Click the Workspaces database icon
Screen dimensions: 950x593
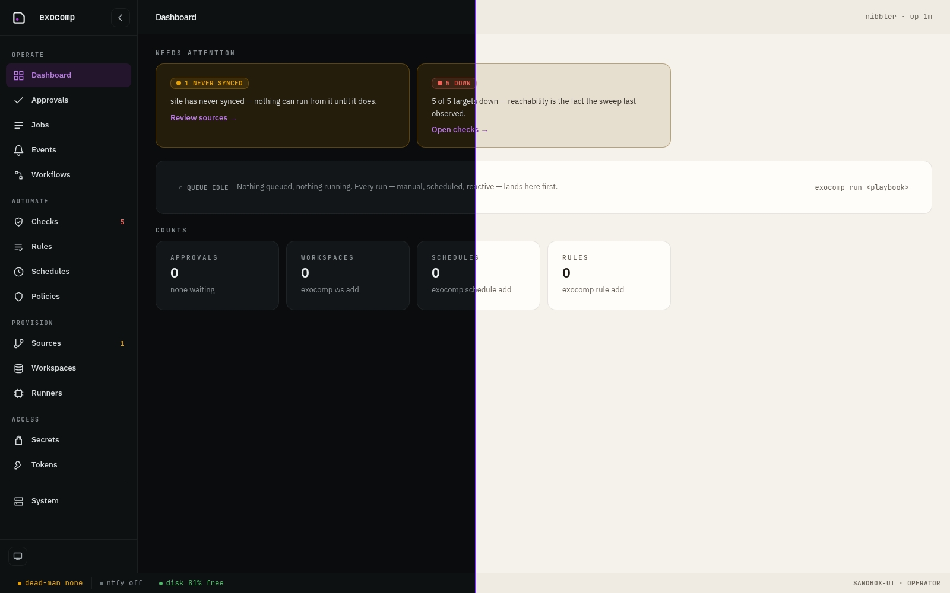click(19, 368)
